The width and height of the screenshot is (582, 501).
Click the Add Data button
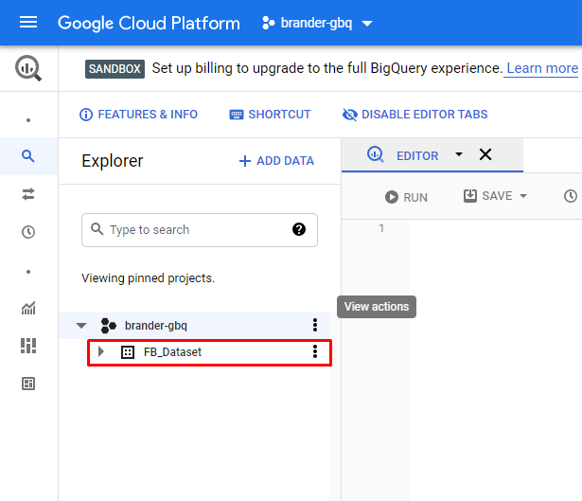pos(275,161)
